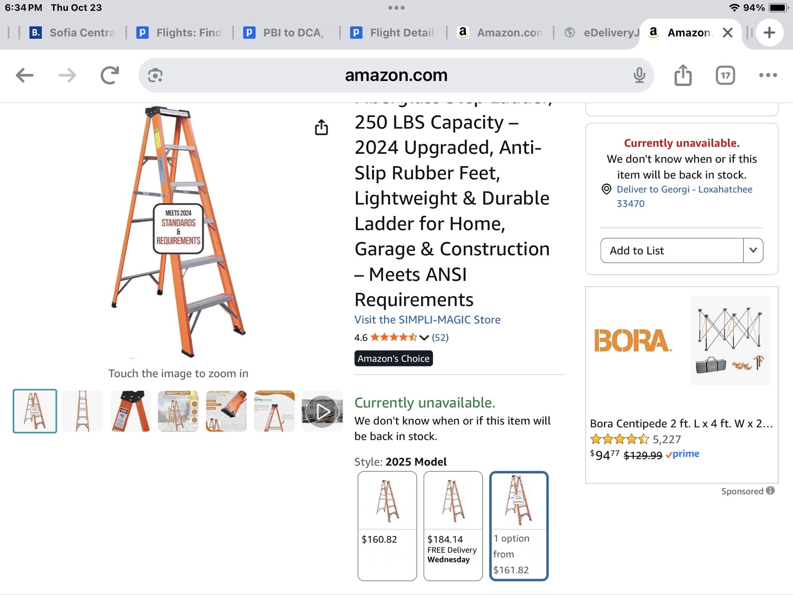Open a new browser tab
The width and height of the screenshot is (793, 595).
[x=769, y=33]
